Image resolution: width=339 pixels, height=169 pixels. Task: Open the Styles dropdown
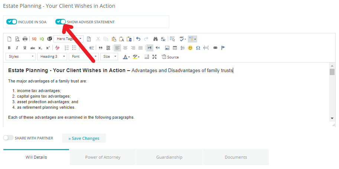tap(21, 57)
